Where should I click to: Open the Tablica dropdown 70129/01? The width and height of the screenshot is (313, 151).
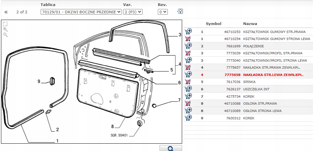[81, 12]
